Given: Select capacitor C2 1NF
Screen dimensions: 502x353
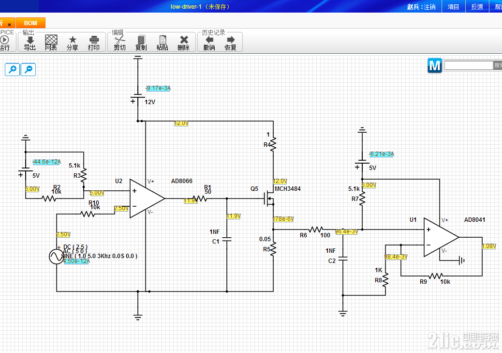Looking at the screenshot, I should pos(343,259).
